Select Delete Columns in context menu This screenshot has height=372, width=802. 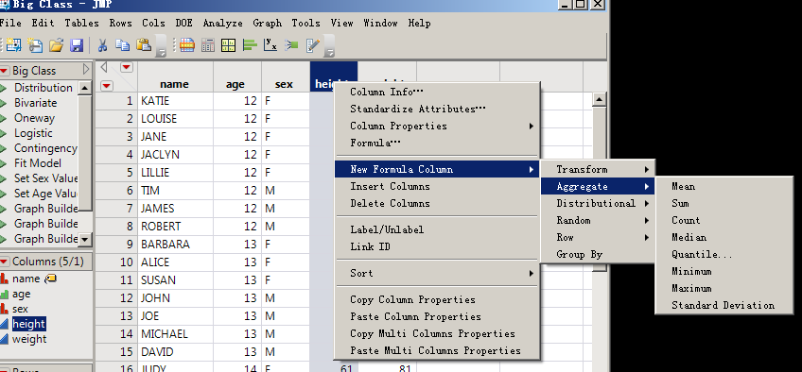[436, 204]
